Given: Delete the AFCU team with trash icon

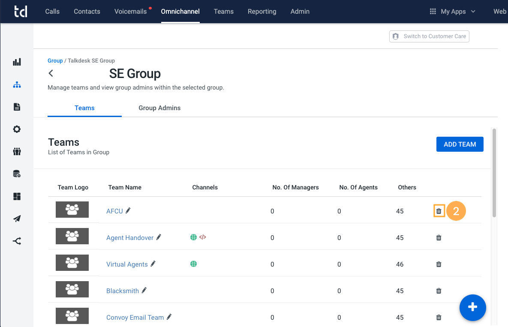Looking at the screenshot, I should click(x=439, y=211).
